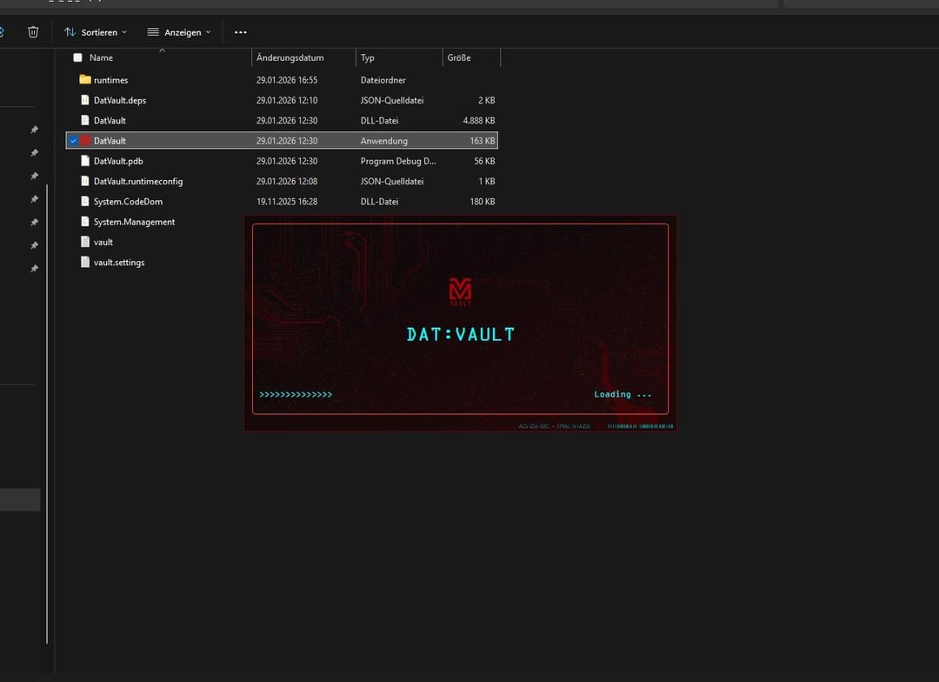Select the System.Management file name

(x=134, y=222)
